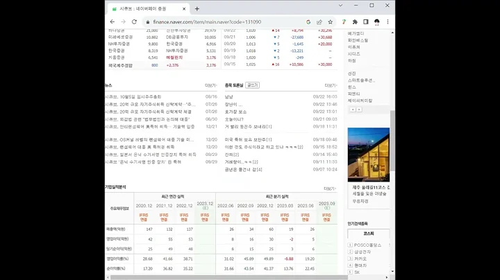Open a new browser tab
This screenshot has height=280, width=500.
[197, 9]
